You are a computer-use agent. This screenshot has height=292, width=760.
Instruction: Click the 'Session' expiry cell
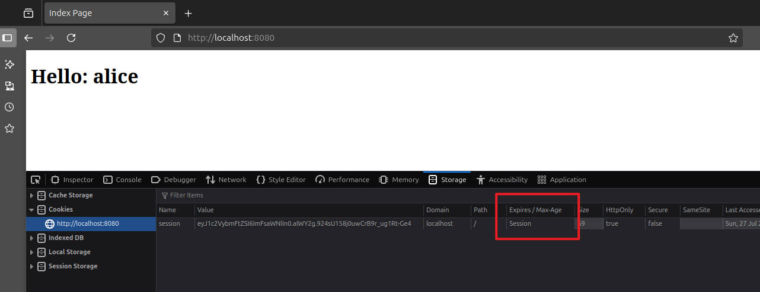[x=541, y=224]
